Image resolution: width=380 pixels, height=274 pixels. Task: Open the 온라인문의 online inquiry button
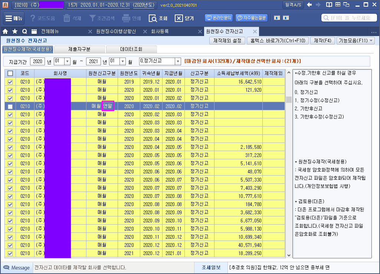(x=219, y=17)
